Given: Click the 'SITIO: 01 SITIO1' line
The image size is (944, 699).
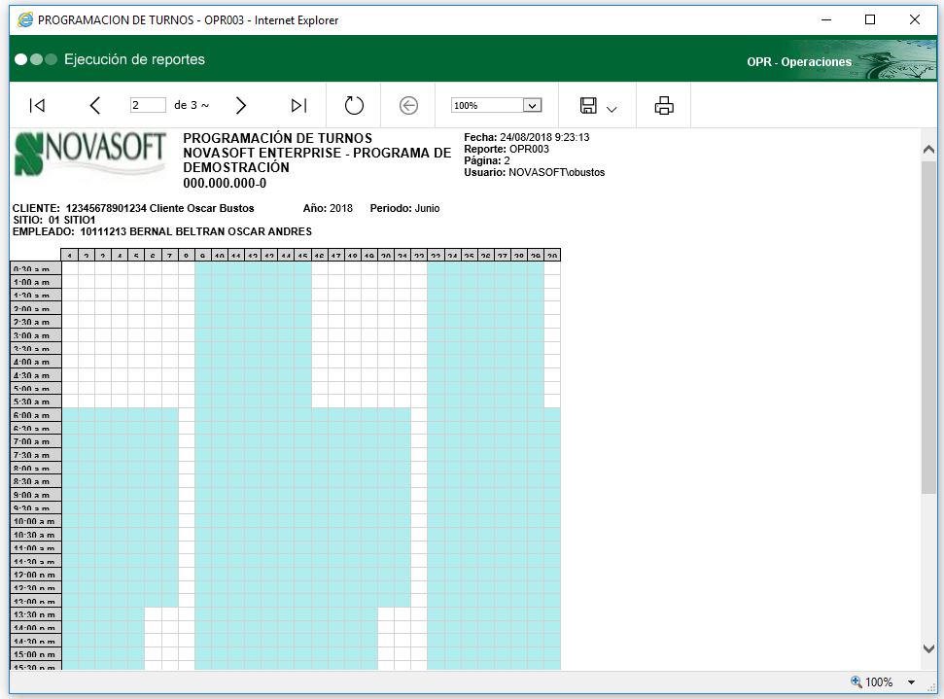Looking at the screenshot, I should point(54,220).
